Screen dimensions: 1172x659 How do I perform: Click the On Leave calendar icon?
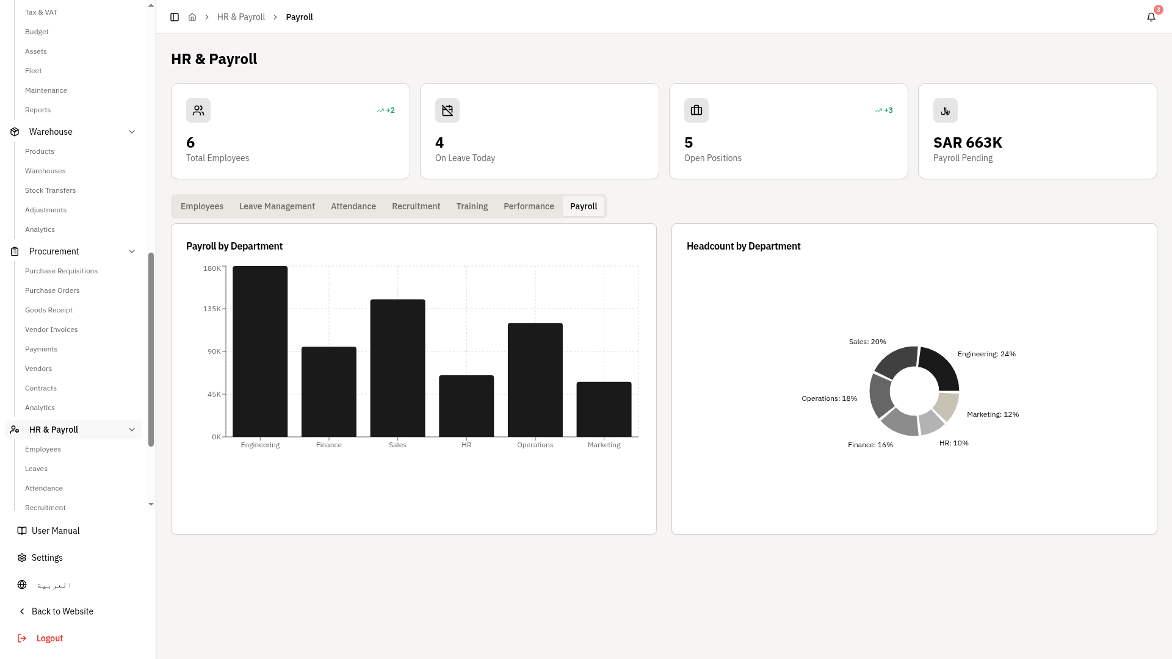pos(447,110)
